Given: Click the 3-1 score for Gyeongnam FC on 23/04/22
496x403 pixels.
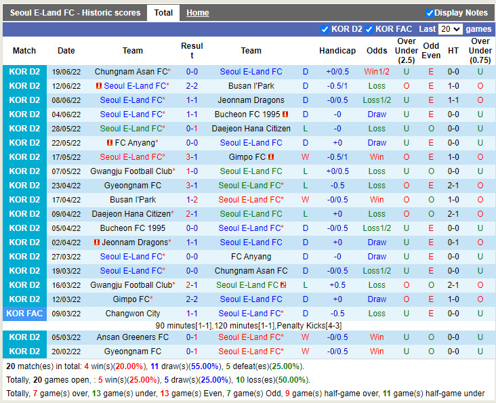Looking at the screenshot, I should (x=192, y=186).
